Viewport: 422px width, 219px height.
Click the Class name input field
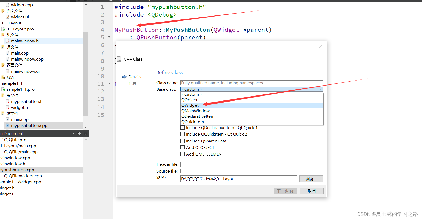[252, 83]
